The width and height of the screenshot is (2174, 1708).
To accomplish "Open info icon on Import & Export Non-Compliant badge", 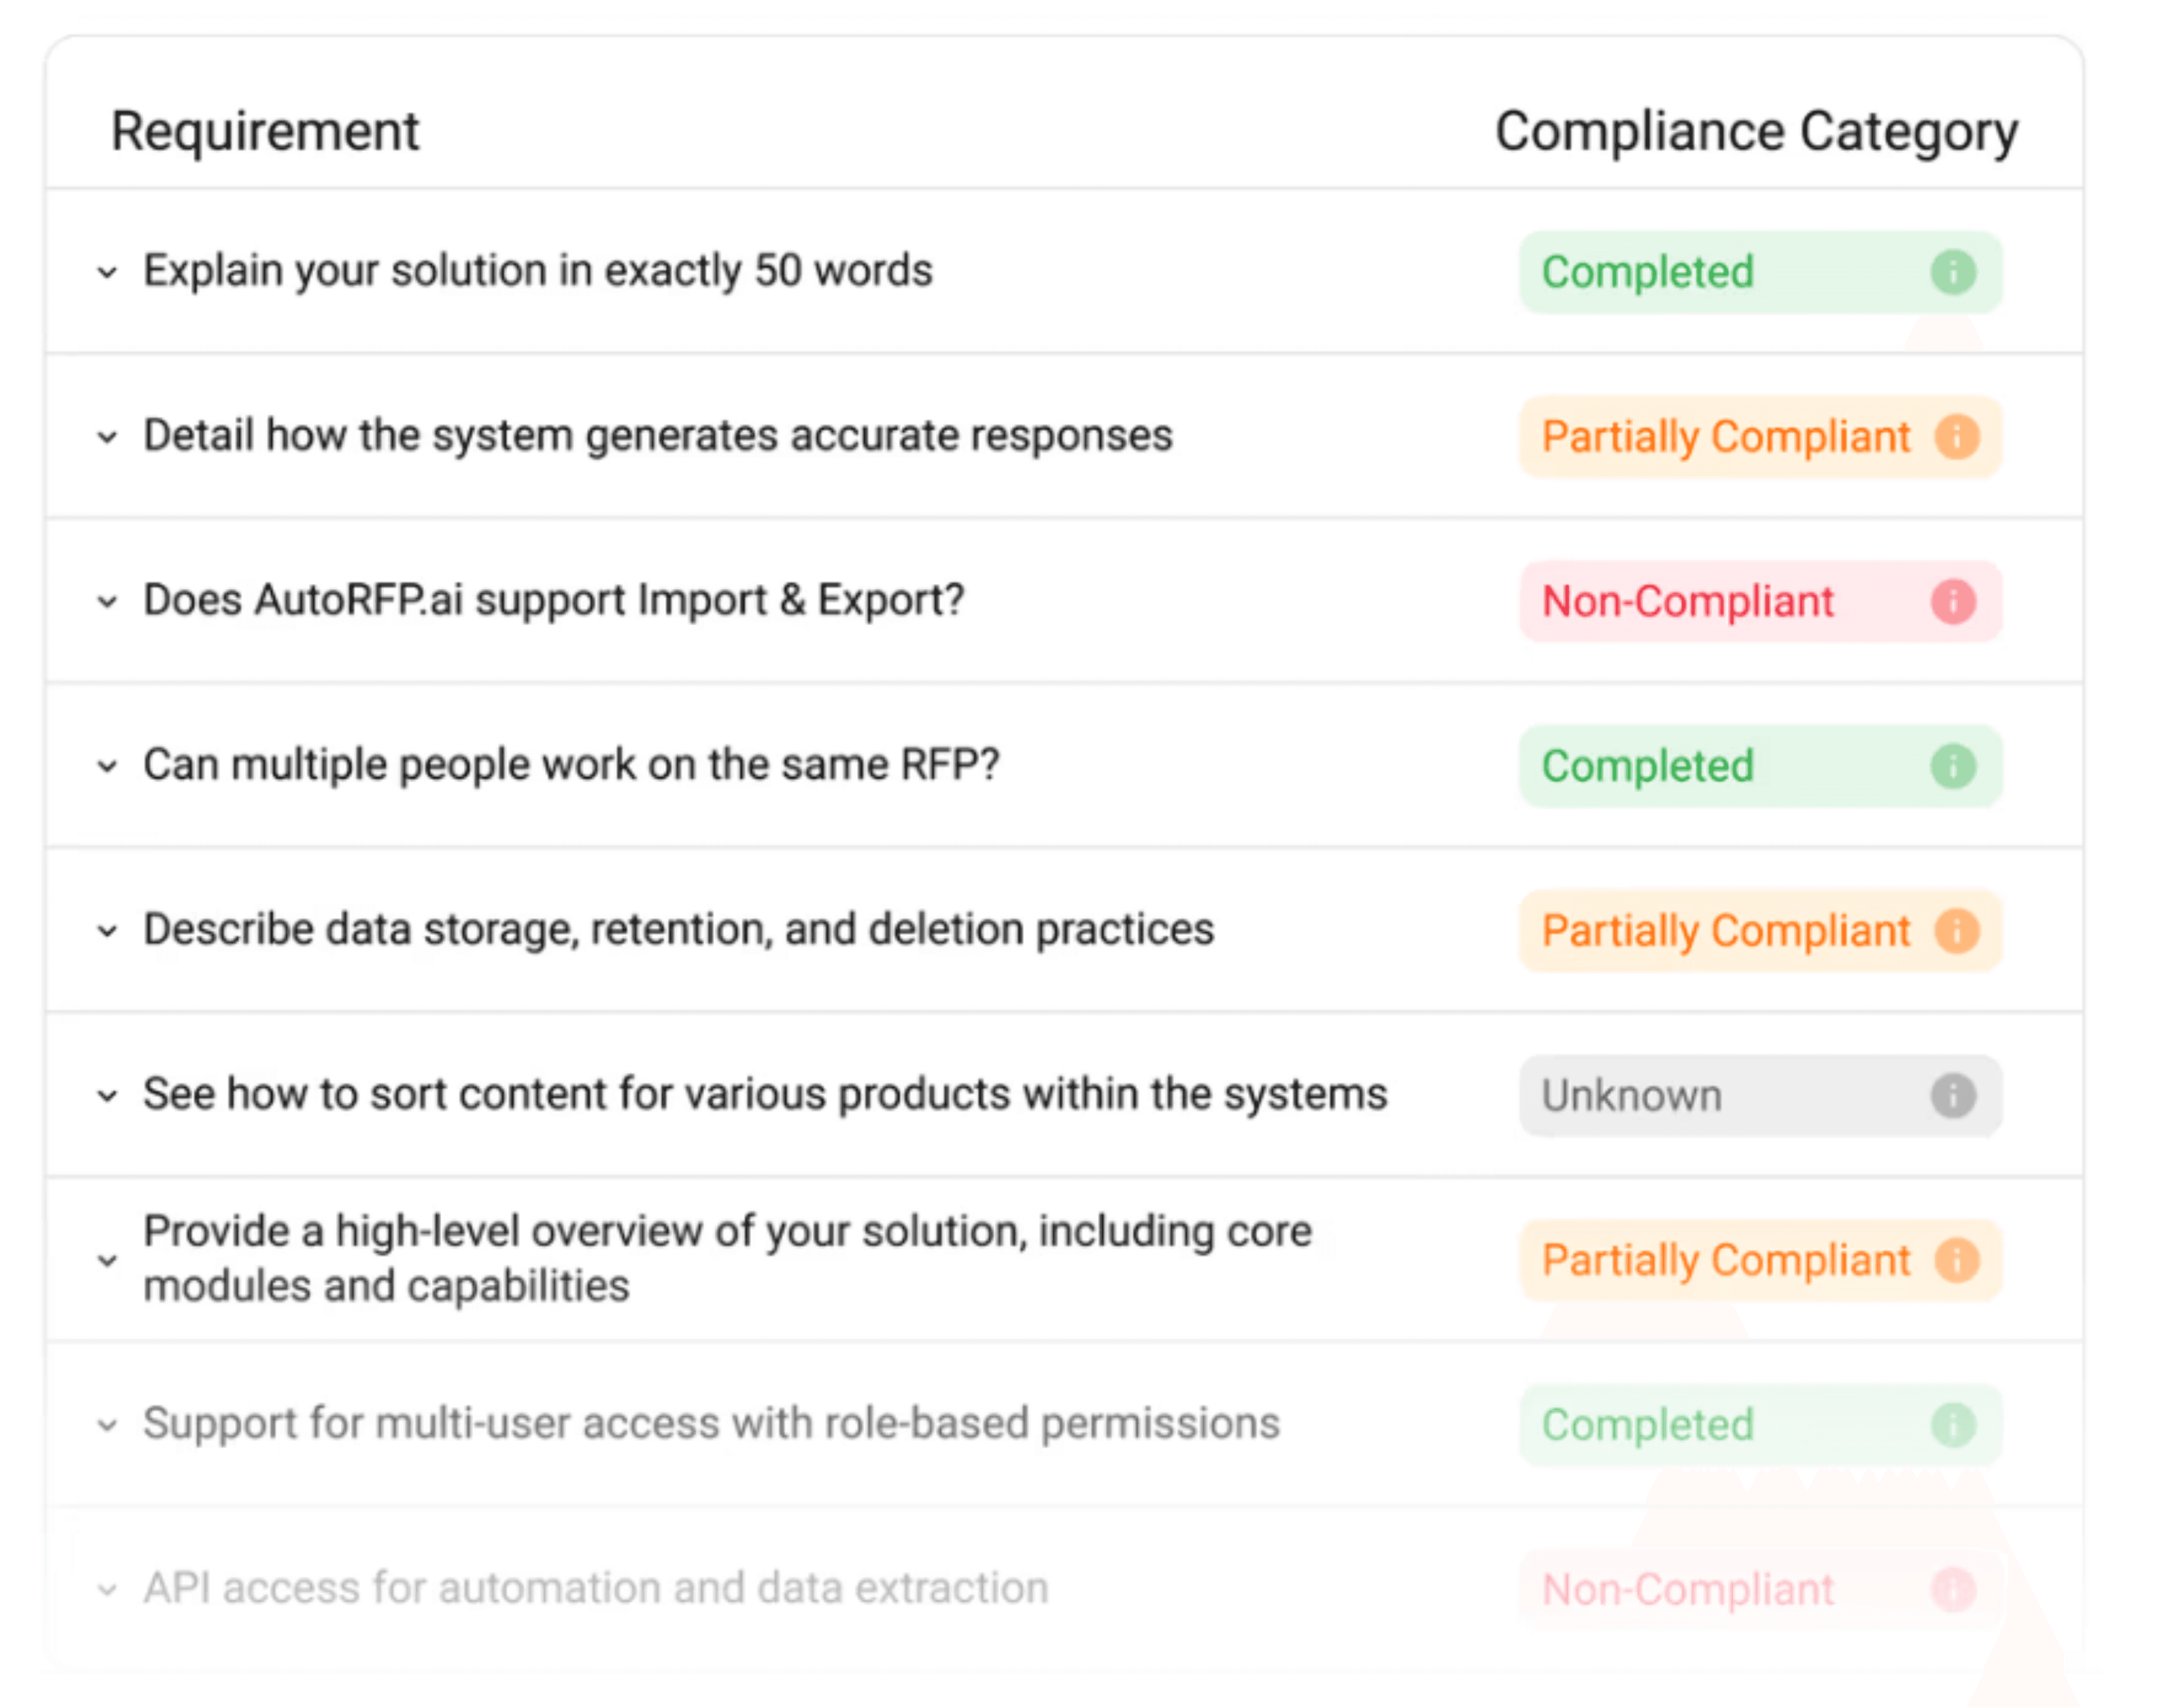I will point(1952,602).
